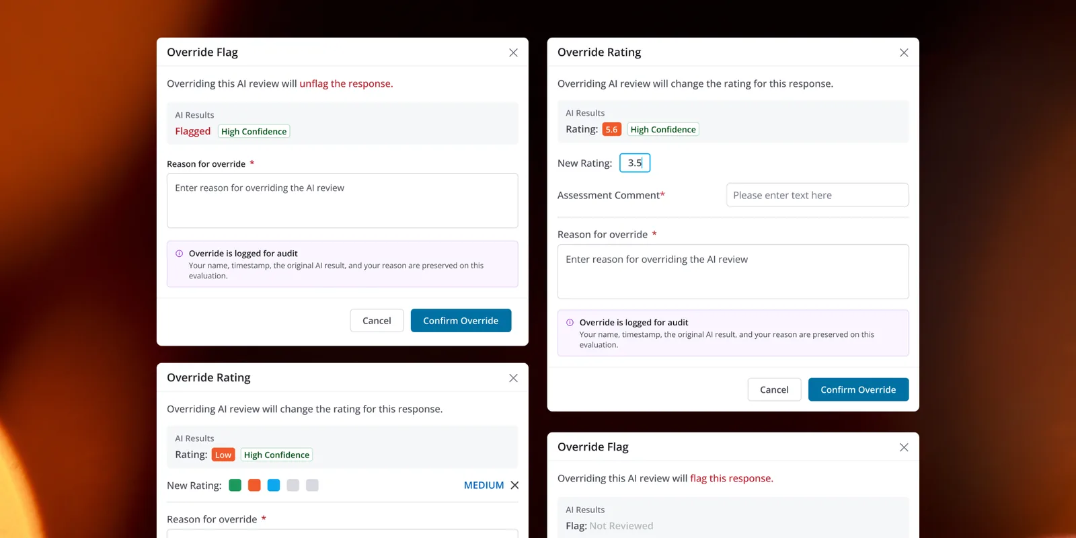The width and height of the screenshot is (1076, 538).
Task: Click audit info icon in top-left Override Flag dialog
Action: [180, 254]
